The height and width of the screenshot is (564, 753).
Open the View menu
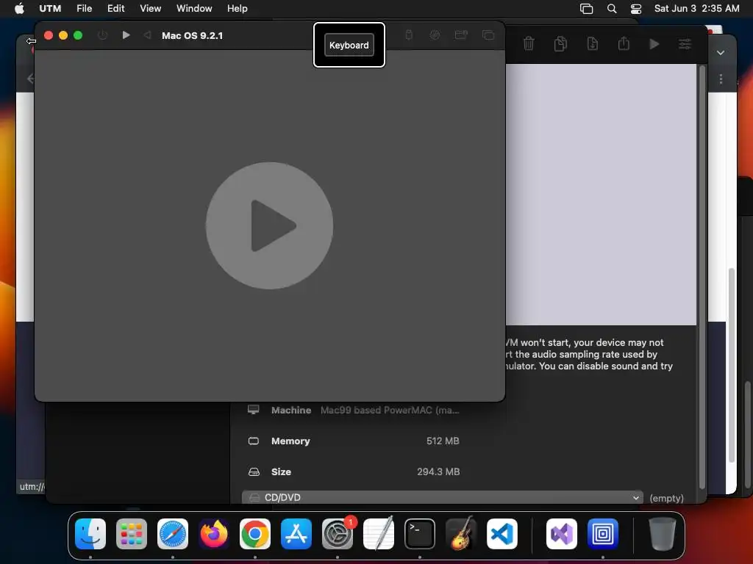150,8
